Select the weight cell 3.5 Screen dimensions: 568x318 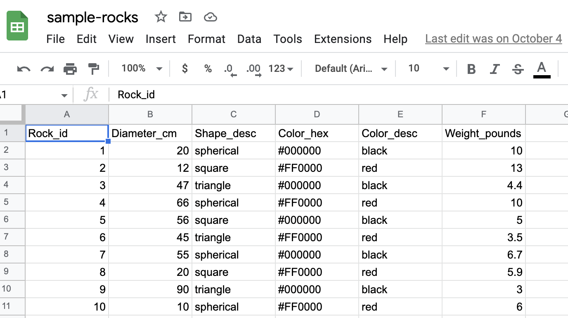484,237
